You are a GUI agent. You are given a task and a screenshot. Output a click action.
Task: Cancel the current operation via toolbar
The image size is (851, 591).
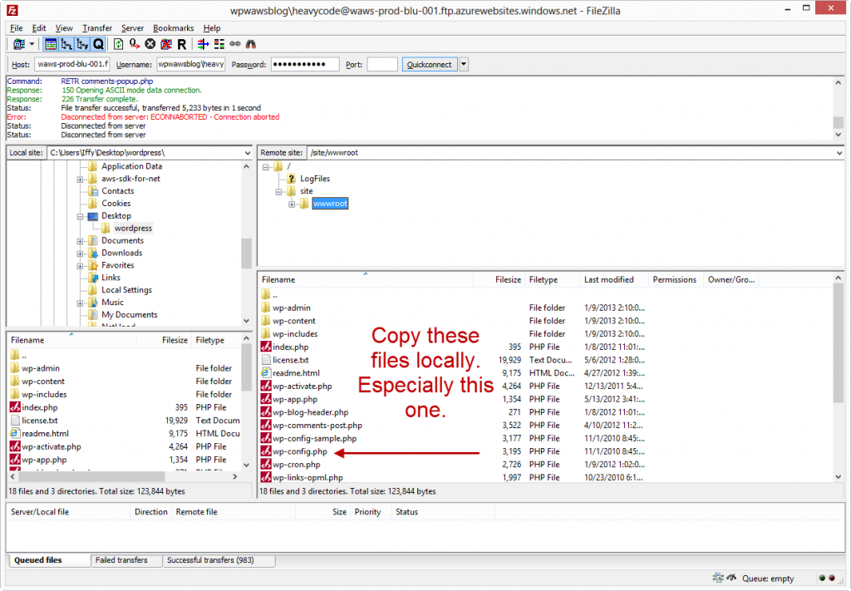150,44
